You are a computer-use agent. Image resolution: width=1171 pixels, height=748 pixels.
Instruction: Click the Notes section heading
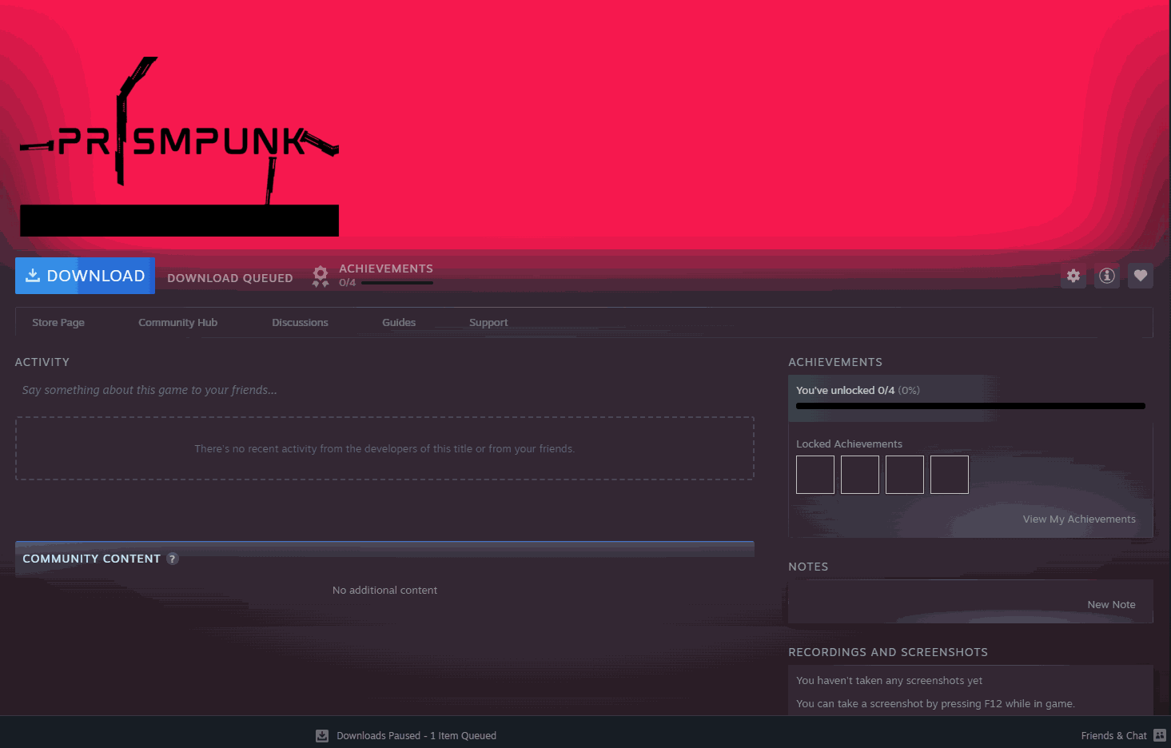(x=808, y=567)
